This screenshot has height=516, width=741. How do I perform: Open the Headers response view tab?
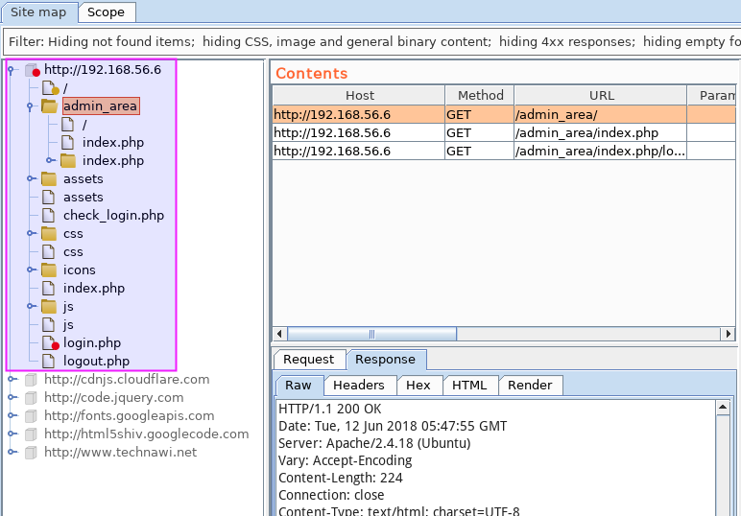[x=359, y=386]
